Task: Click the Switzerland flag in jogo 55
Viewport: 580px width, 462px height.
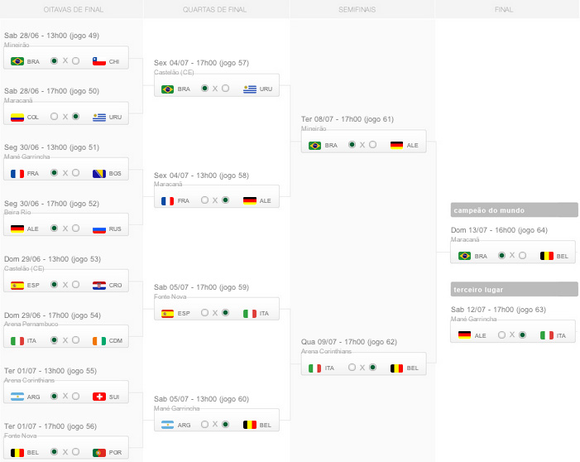Action: [x=99, y=397]
